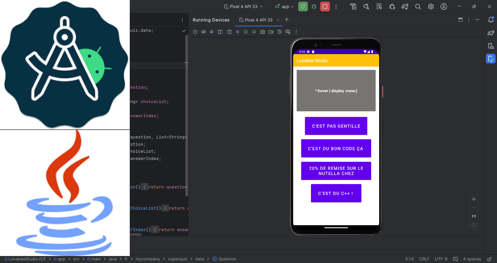
Task: Select the Pixel 4 API 33 tab
Action: 258,20
